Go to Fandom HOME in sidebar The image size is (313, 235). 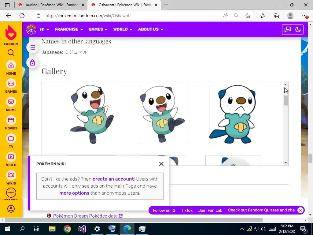(11, 68)
